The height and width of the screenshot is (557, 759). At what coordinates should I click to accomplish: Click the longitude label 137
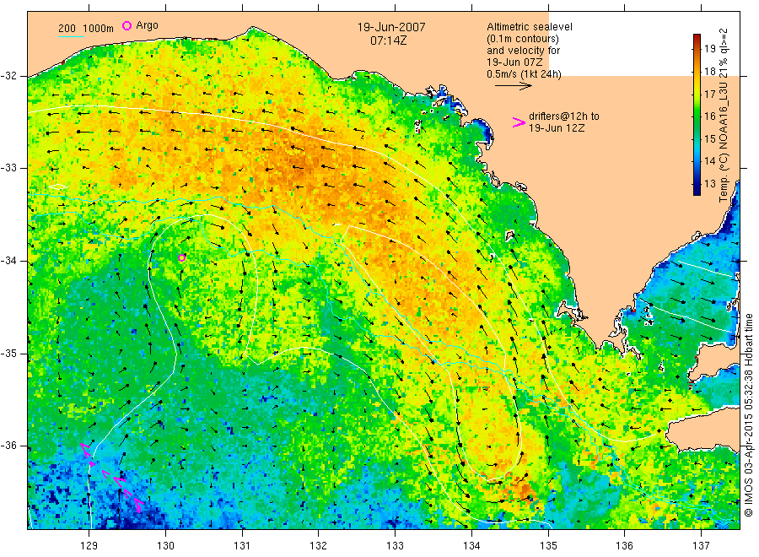[701, 546]
